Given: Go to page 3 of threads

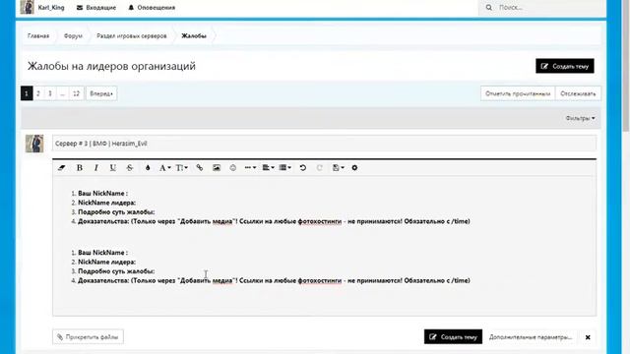Looking at the screenshot, I should 50,93.
